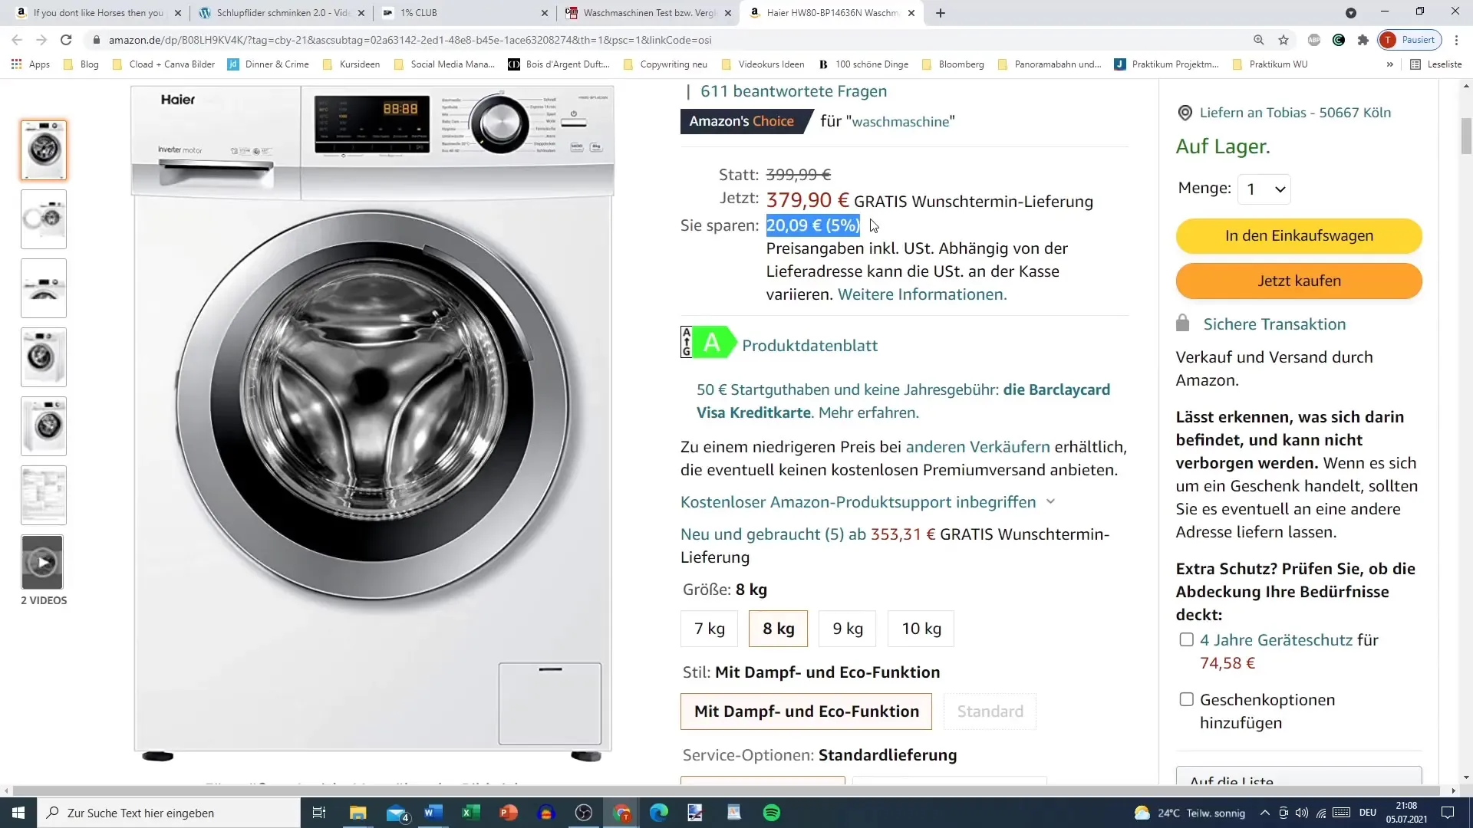
Task: Switch to the Waschmaschinen Test tab
Action: [x=650, y=13]
